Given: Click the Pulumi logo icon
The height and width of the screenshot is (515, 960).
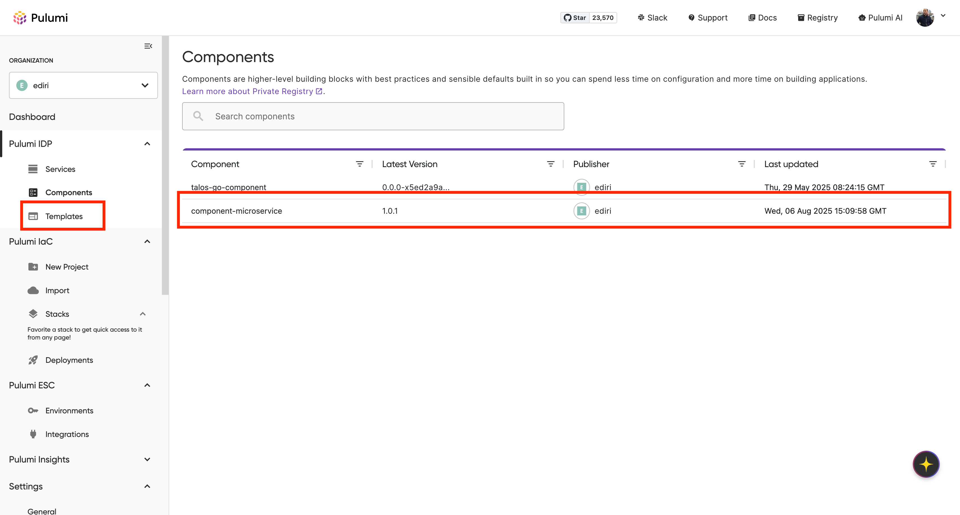Looking at the screenshot, I should (x=20, y=17).
